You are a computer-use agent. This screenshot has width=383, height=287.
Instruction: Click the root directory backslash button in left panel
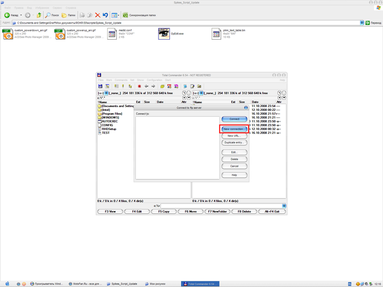[184, 93]
